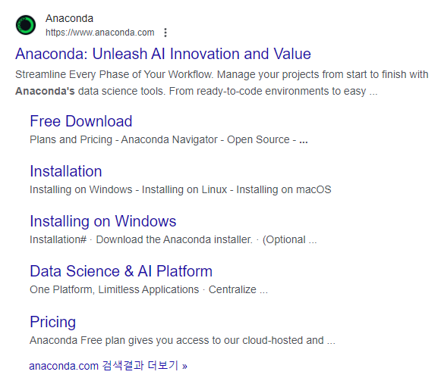Open the Anaconda: Unleash AI Innovation and Value result

(163, 54)
